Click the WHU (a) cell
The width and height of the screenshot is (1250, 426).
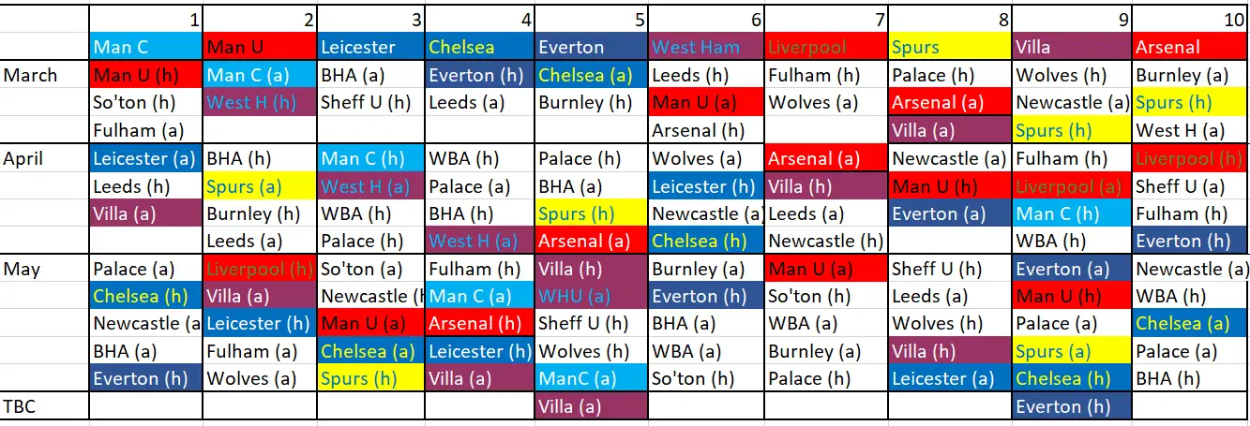tap(591, 296)
